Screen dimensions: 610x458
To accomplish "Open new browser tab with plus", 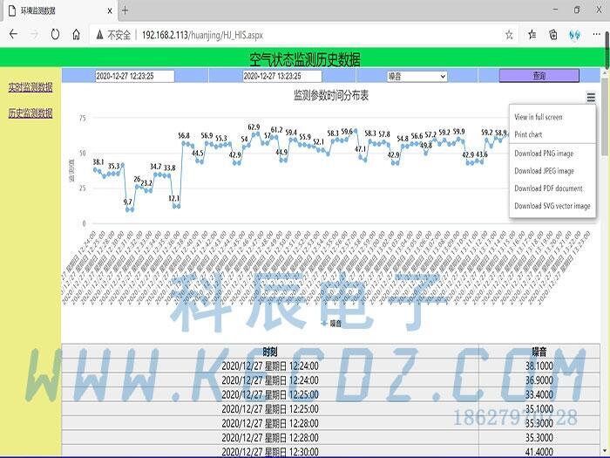I will pyautogui.click(x=125, y=10).
